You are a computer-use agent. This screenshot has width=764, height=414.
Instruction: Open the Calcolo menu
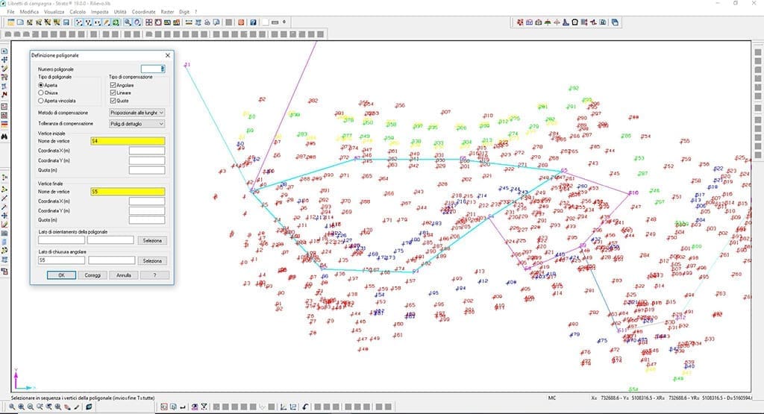[x=78, y=12]
